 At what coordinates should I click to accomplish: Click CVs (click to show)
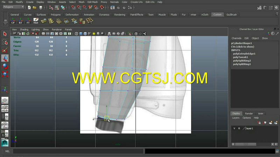point(243,47)
